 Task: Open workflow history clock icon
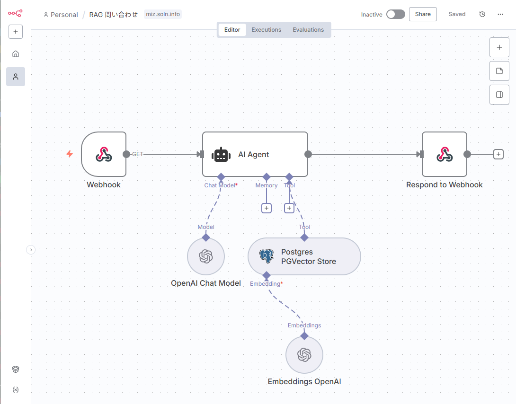(x=482, y=14)
